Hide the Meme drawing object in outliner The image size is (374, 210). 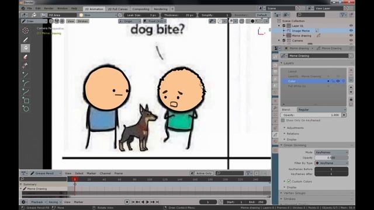[351, 36]
